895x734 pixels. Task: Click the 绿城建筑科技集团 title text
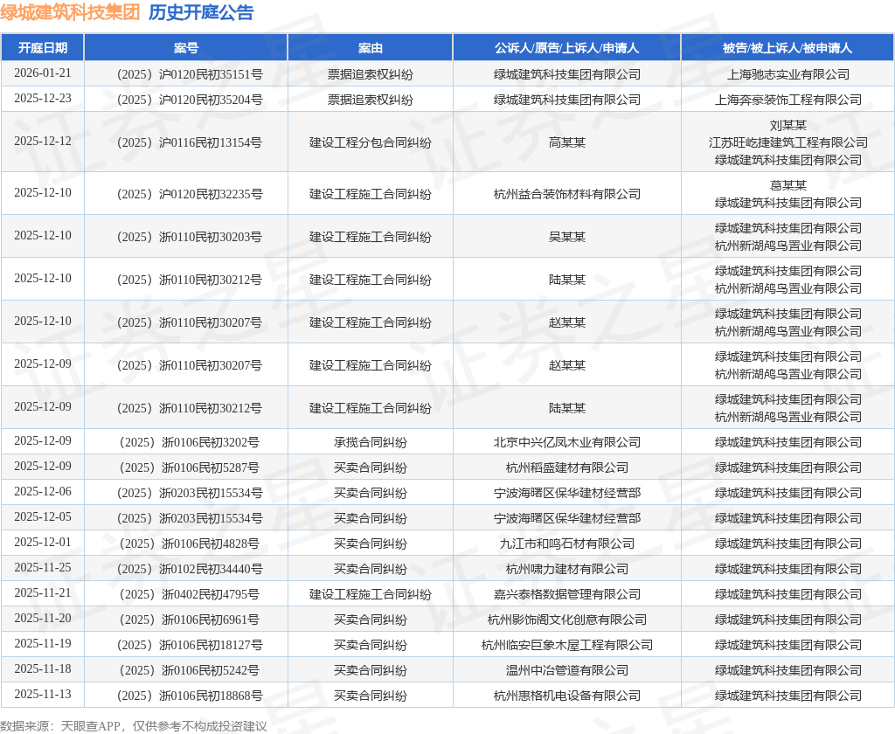(70, 12)
